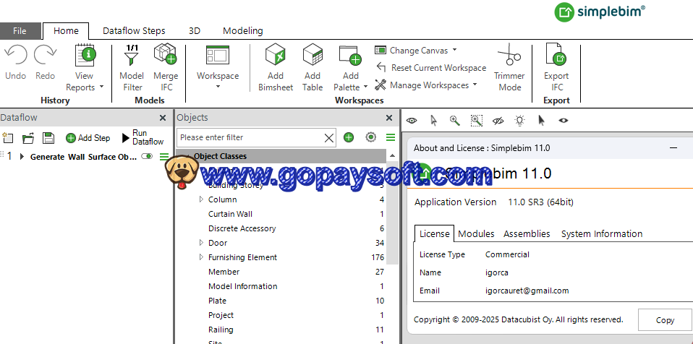The image size is (693, 344).
Task: Click the Undo icon
Action: pos(16,55)
